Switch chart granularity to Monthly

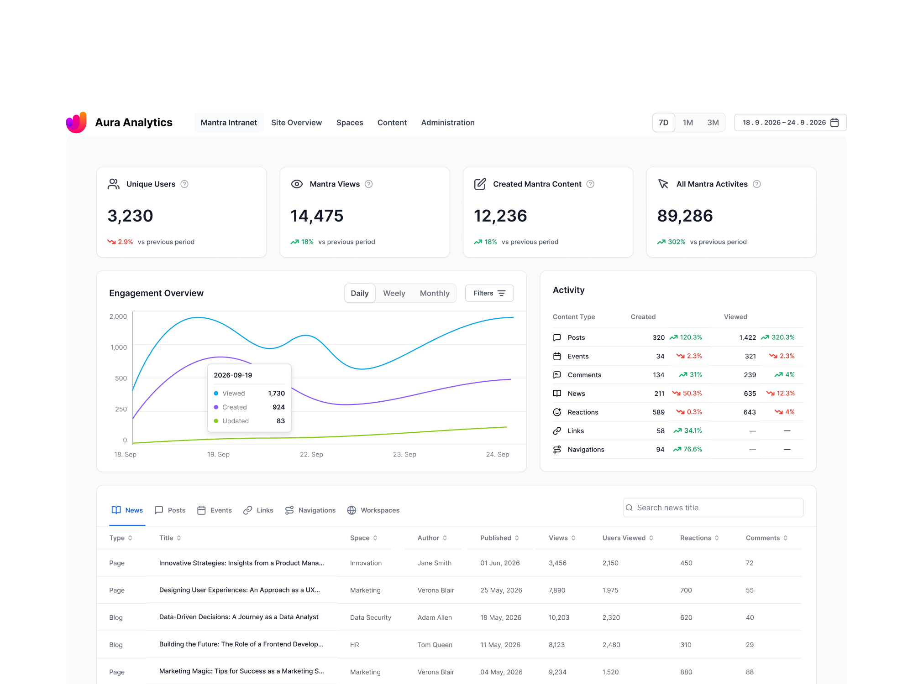(x=435, y=293)
